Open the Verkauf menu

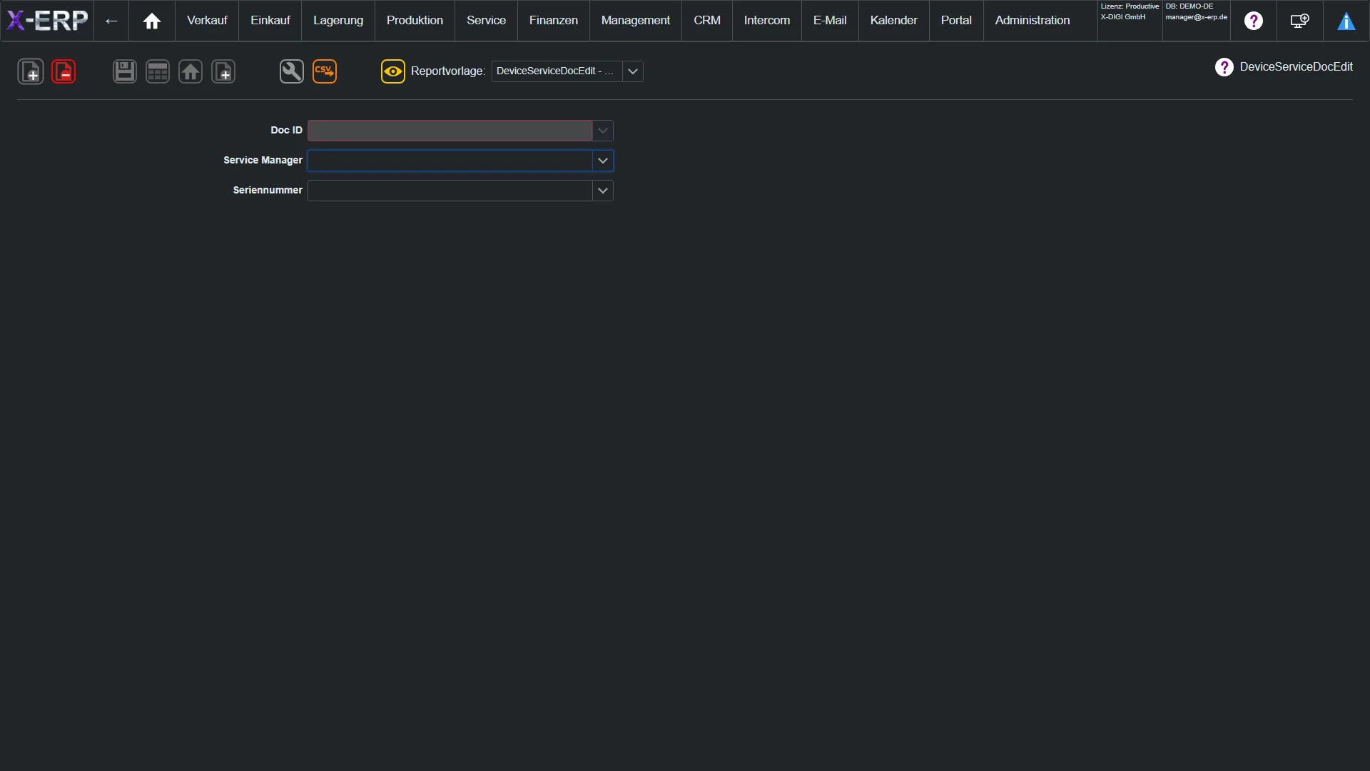pyautogui.click(x=207, y=21)
